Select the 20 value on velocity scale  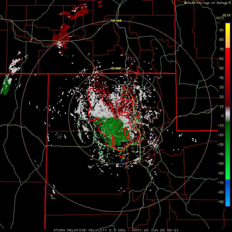coord(221,97)
